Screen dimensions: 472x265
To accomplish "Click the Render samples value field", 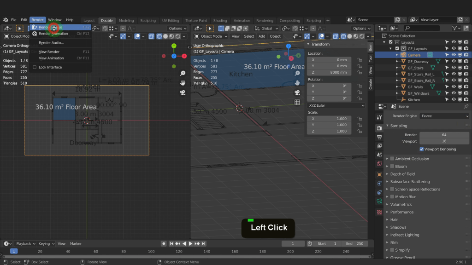I will [x=444, y=135].
